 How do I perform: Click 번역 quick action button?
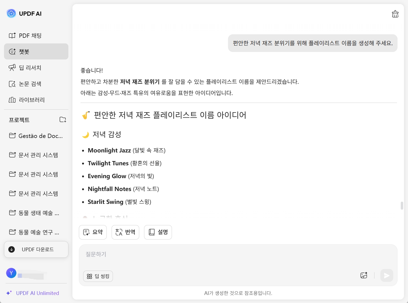click(x=125, y=232)
